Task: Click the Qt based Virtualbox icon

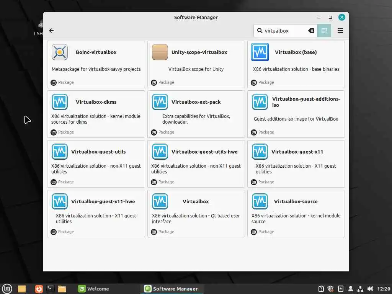Action: tap(160, 201)
